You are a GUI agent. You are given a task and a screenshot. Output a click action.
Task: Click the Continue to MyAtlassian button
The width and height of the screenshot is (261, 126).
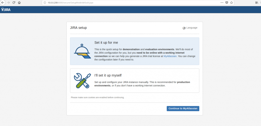pos(183,108)
